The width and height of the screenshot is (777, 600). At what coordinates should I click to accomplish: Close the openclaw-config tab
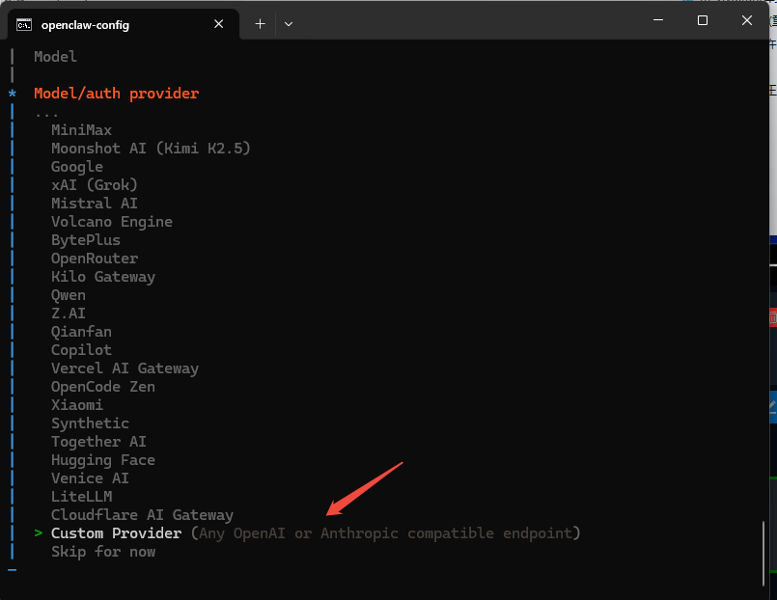coord(218,24)
